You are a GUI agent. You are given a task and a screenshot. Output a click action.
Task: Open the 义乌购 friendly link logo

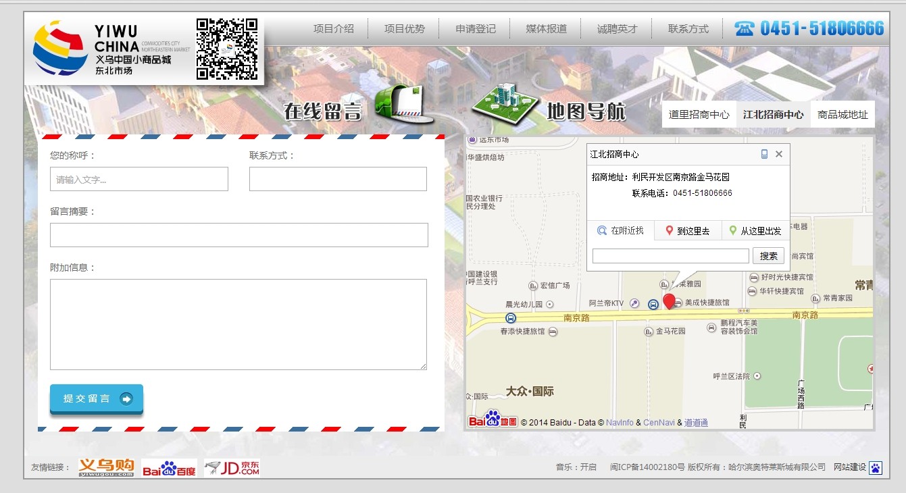pyautogui.click(x=106, y=467)
